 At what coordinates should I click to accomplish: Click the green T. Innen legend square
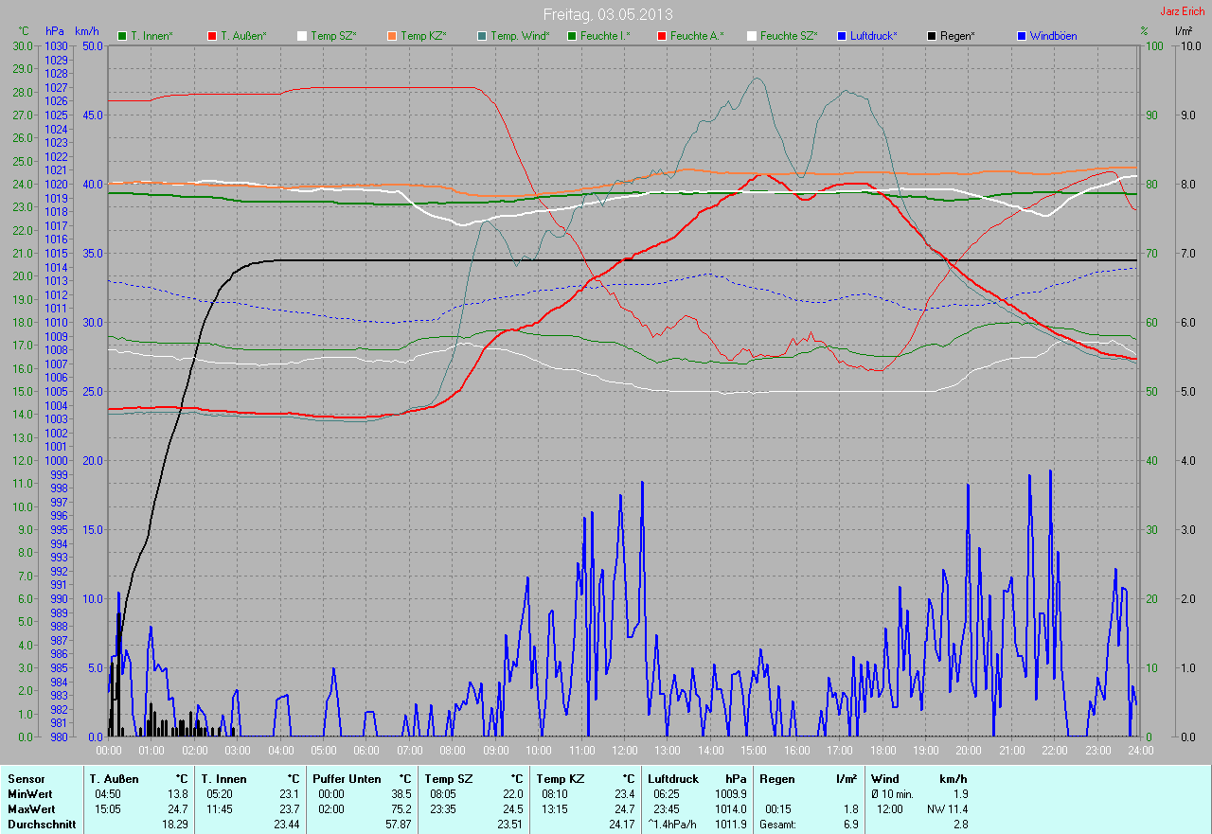(x=122, y=36)
